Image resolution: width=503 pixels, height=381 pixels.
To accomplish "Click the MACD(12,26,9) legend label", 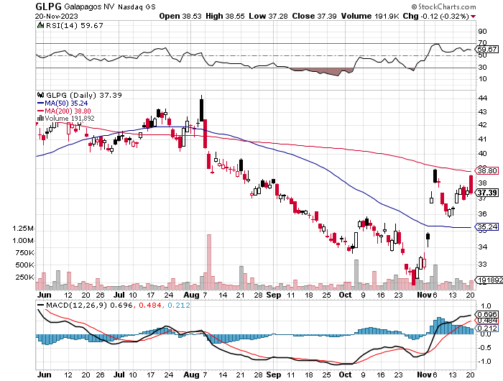I will [76, 305].
